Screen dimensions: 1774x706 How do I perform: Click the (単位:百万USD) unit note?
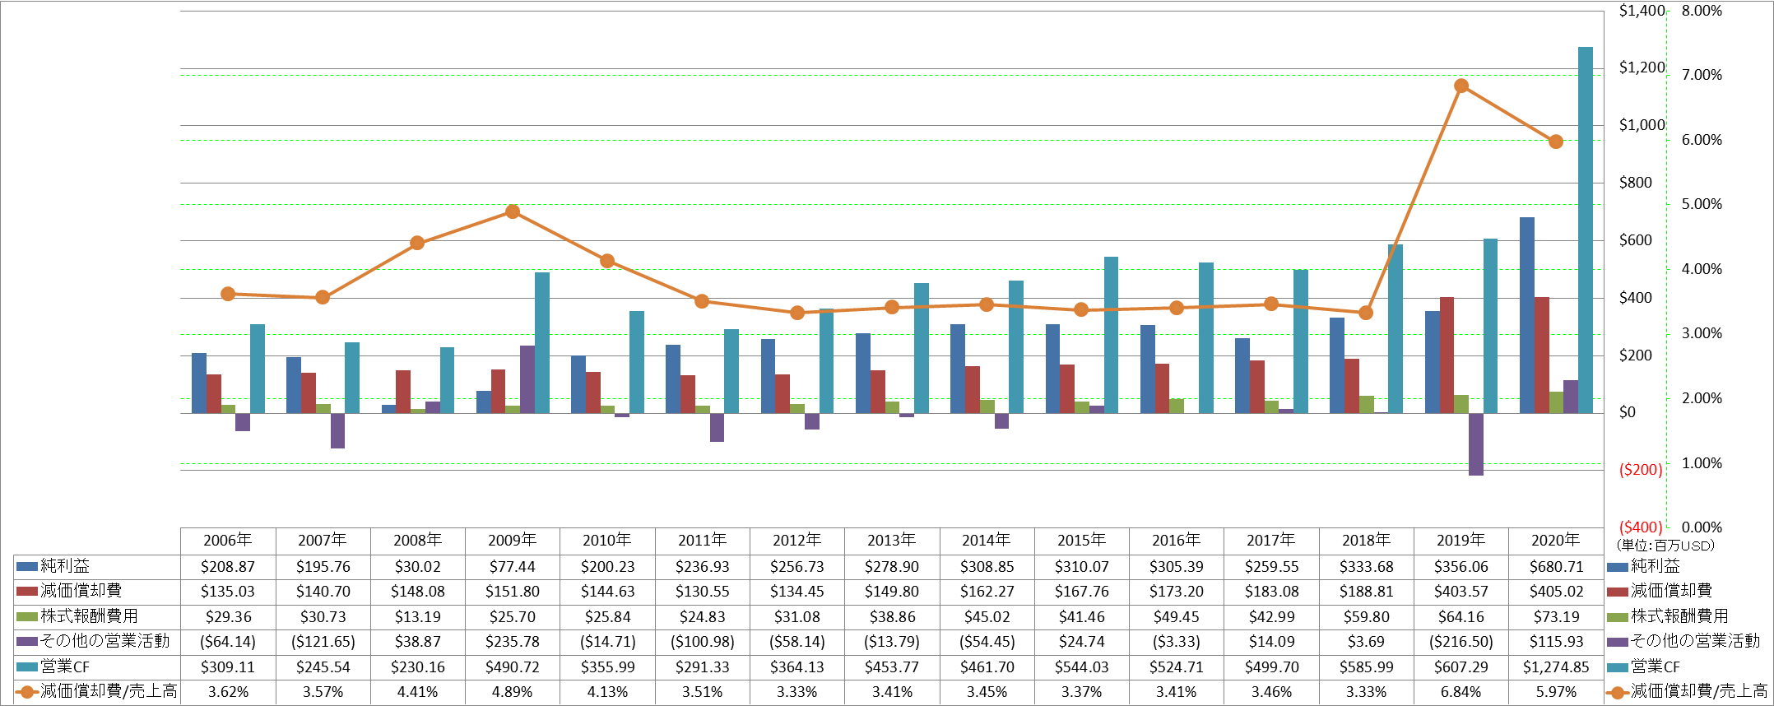[x=1666, y=546]
